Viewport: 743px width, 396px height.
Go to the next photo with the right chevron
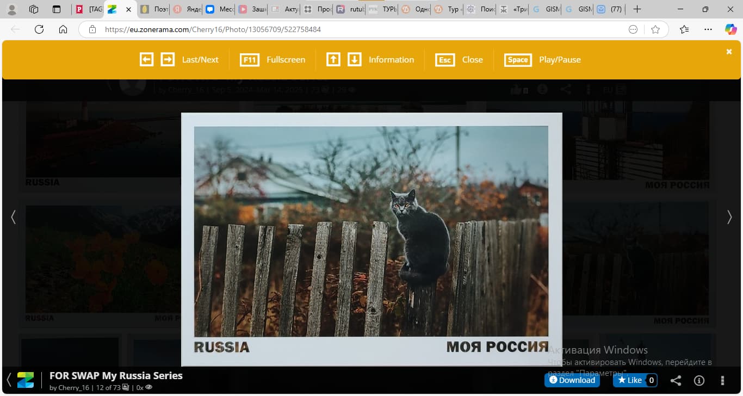(x=729, y=217)
